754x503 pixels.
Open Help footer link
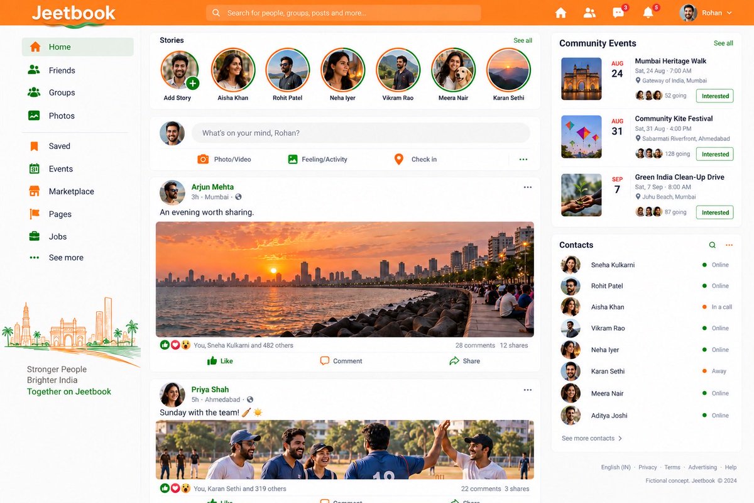click(x=731, y=467)
